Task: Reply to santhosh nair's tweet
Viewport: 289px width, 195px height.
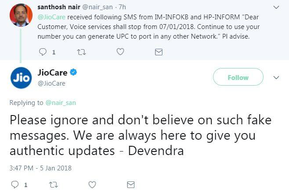Action: tap(43, 52)
